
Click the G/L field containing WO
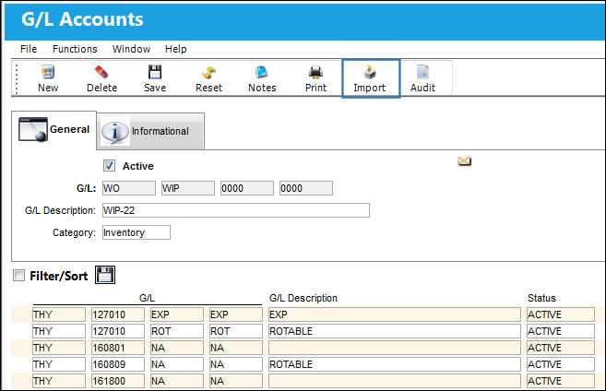pos(129,188)
